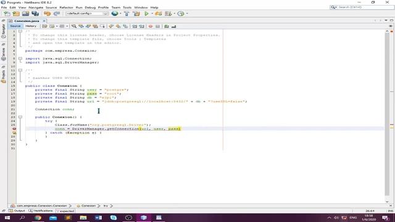The height and width of the screenshot is (222, 395).
Task: Select the Conexion.java editor tab
Action: 27,21
